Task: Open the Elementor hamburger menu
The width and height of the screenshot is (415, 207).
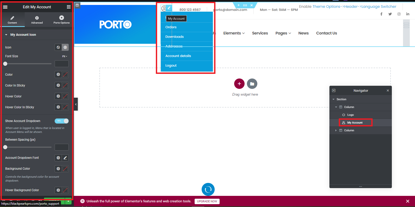Action: pos(5,7)
